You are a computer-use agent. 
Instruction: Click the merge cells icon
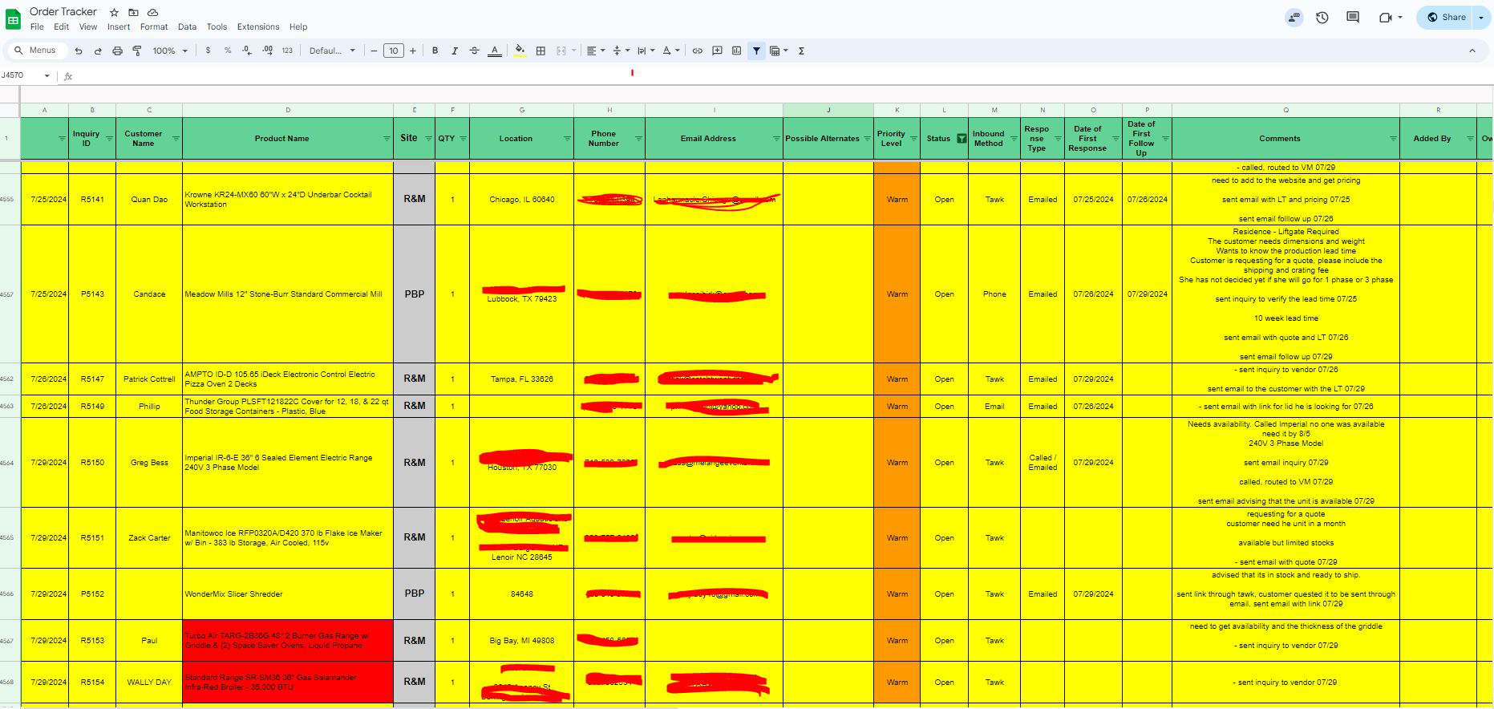[561, 51]
